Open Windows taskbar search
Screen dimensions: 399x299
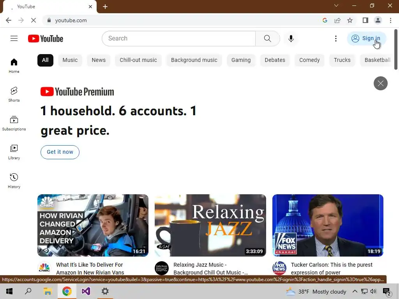click(28, 291)
